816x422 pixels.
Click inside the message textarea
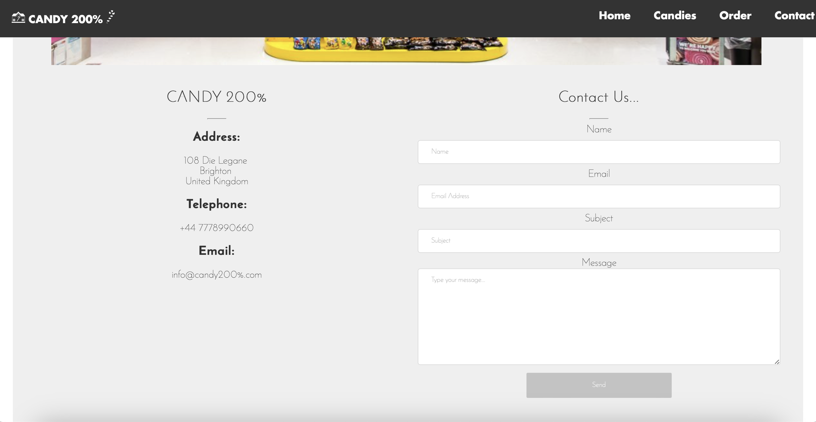click(599, 316)
